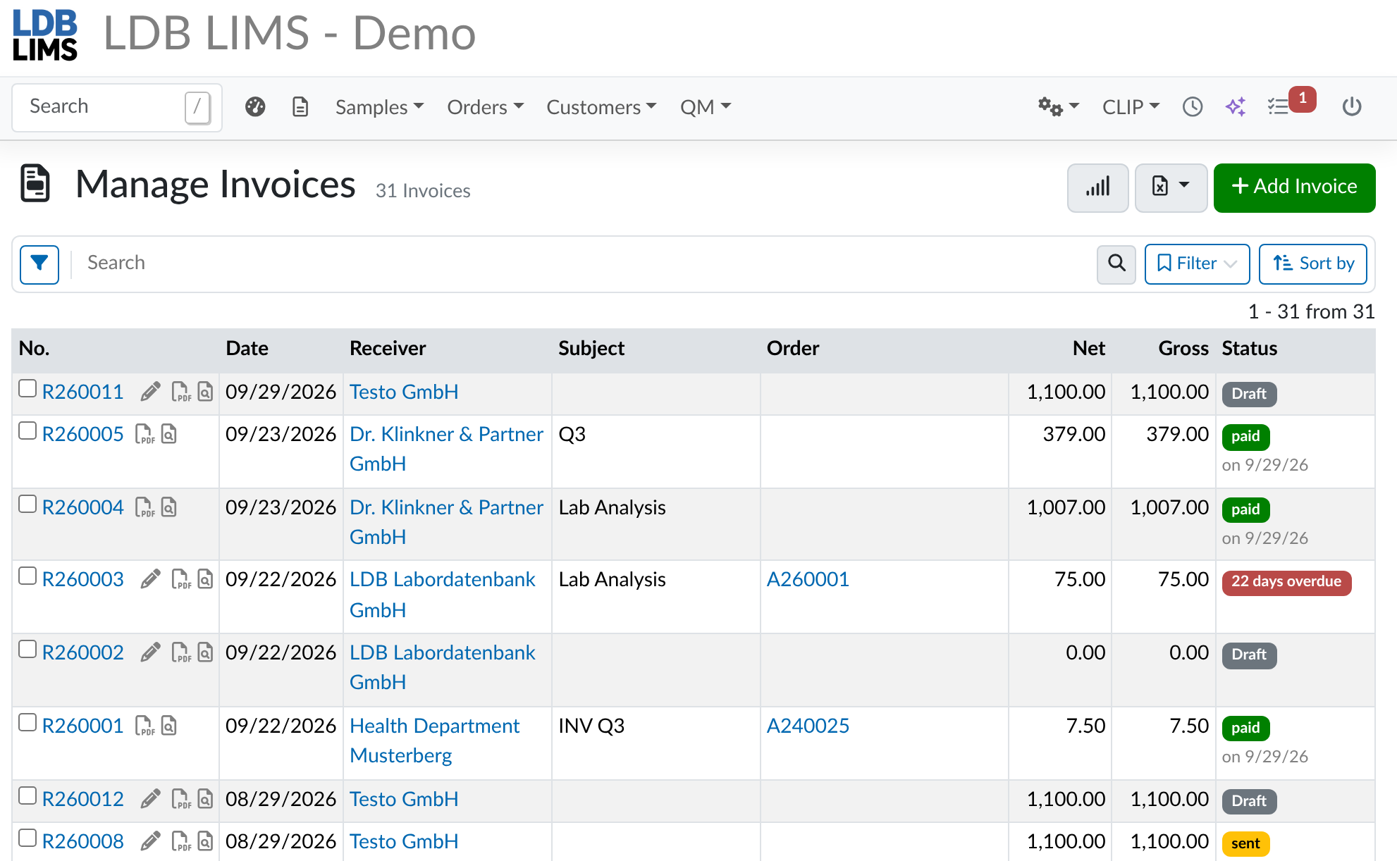1397x861 pixels.
Task: Download PDF of invoice R260005
Action: [x=144, y=434]
